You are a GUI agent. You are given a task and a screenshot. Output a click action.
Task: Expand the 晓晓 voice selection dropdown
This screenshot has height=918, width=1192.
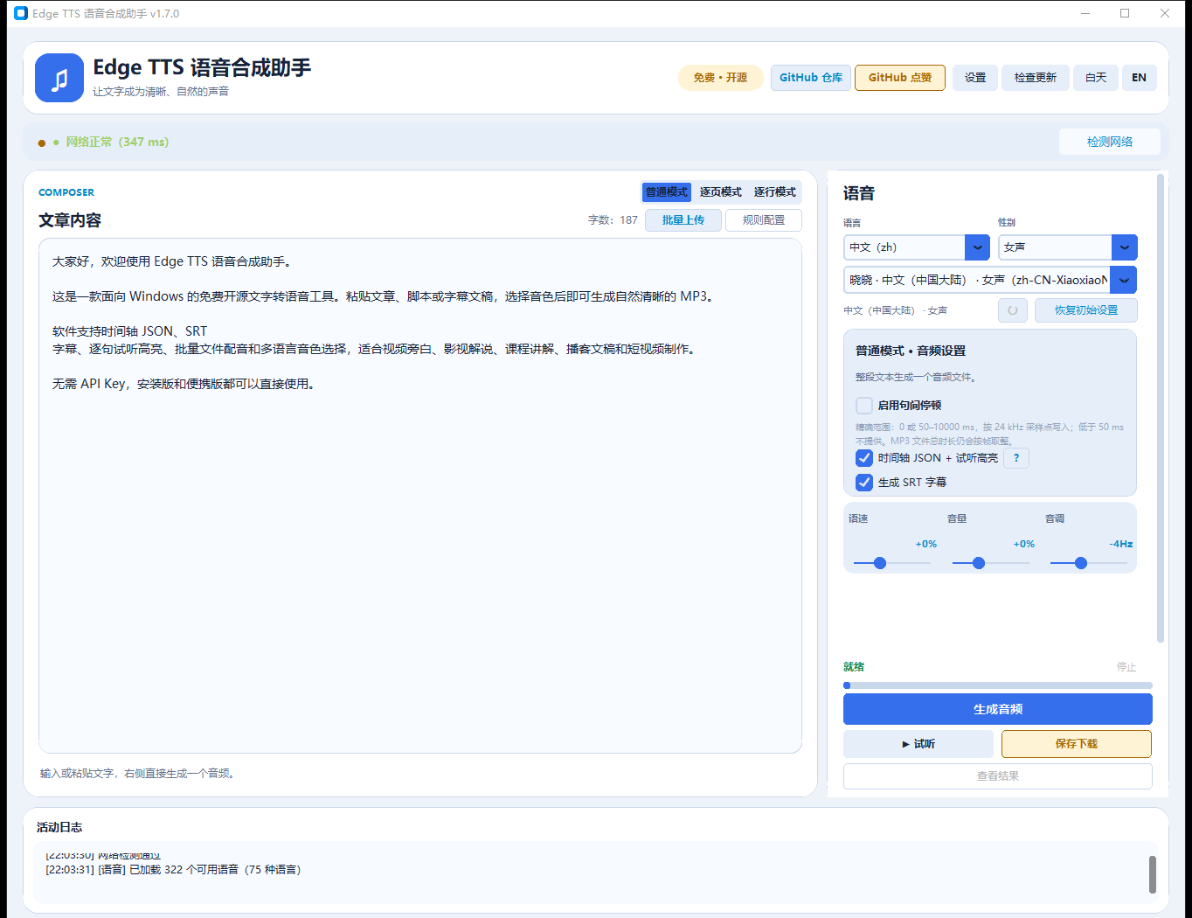990,280
